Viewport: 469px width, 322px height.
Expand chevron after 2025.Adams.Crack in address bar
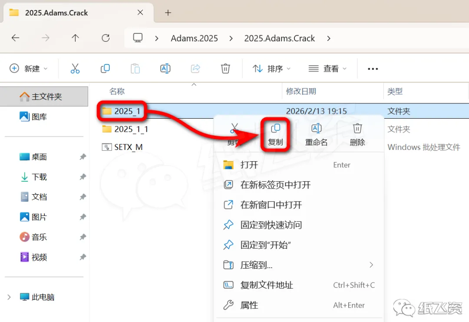coord(329,38)
